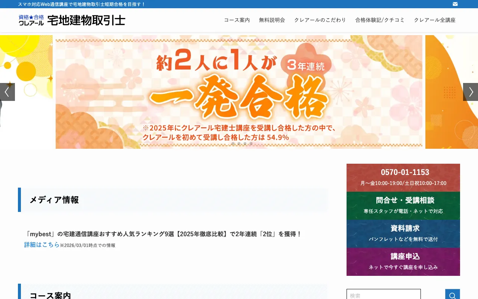Open the クレアール 宅地建物取引士 logo
This screenshot has width=478, height=299.
click(72, 20)
